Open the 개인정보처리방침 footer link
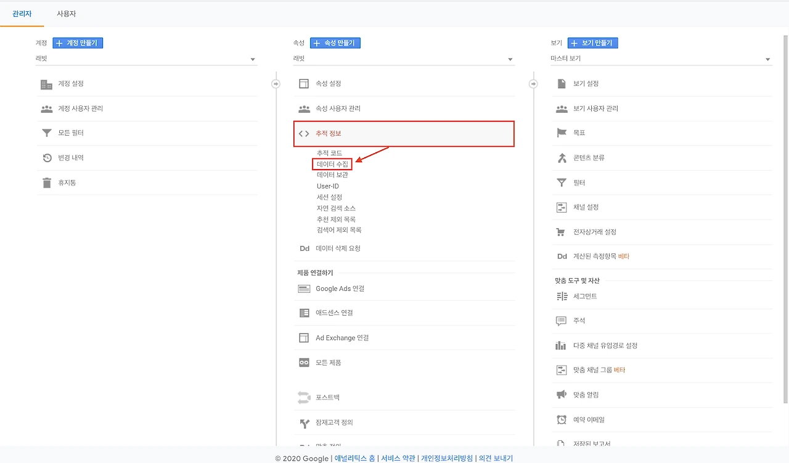Screen dimensions: 789x463 click(447, 458)
